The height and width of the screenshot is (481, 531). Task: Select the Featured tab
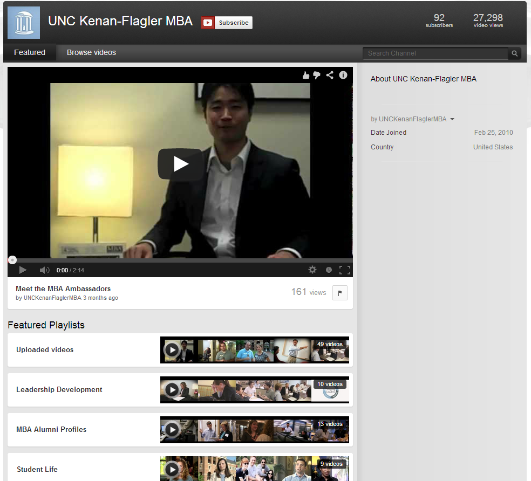30,53
